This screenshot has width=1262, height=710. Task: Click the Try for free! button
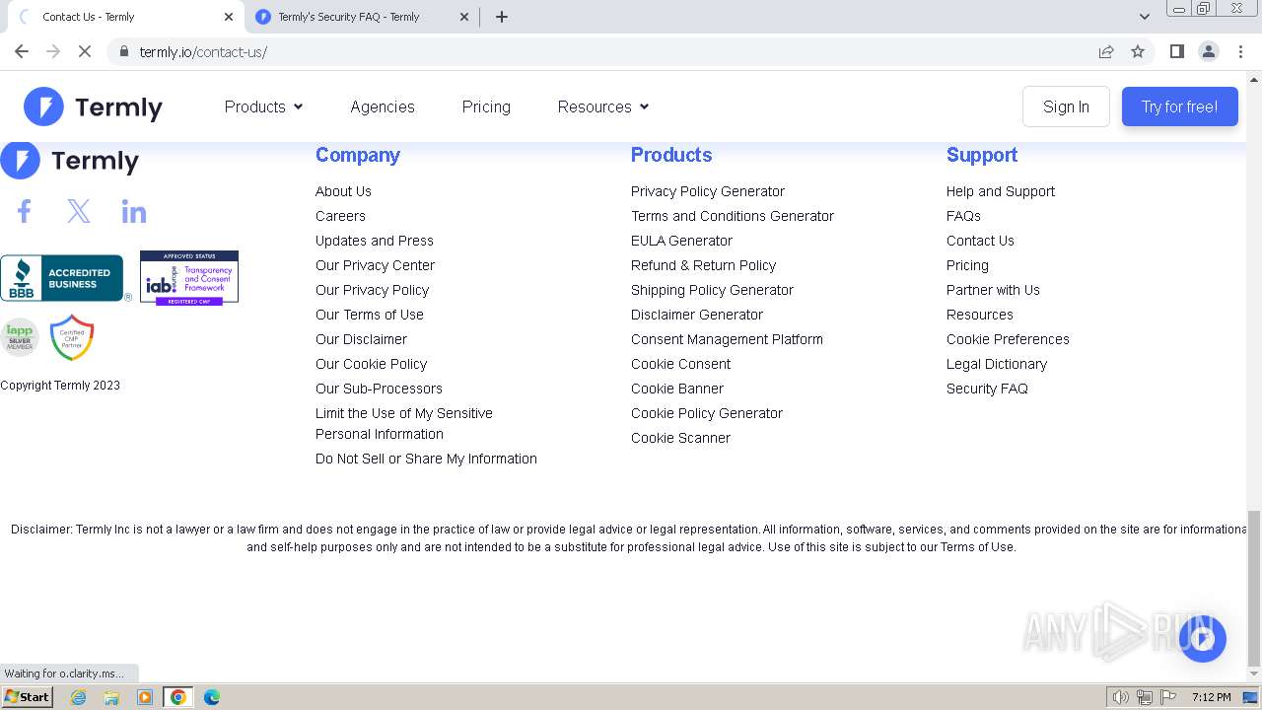1179,106
